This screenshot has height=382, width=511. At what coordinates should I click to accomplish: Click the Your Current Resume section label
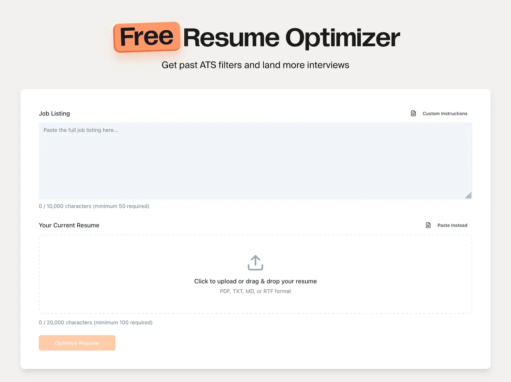(x=69, y=225)
